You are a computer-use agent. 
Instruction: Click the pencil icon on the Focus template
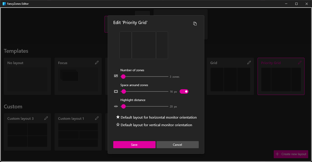tap(97, 62)
